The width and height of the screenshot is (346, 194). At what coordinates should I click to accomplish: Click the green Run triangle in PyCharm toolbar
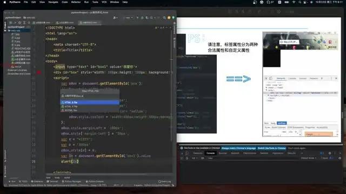pyautogui.click(x=137, y=18)
